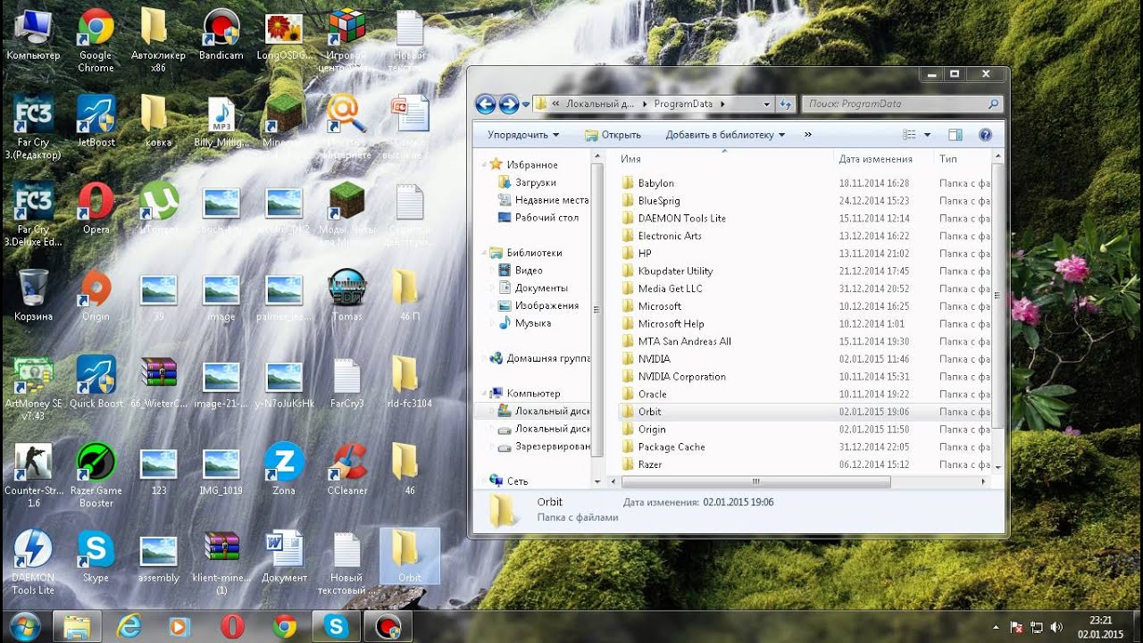Screen dimensions: 1143x643
Task: Open CCleaner desktop shortcut
Action: point(346,470)
